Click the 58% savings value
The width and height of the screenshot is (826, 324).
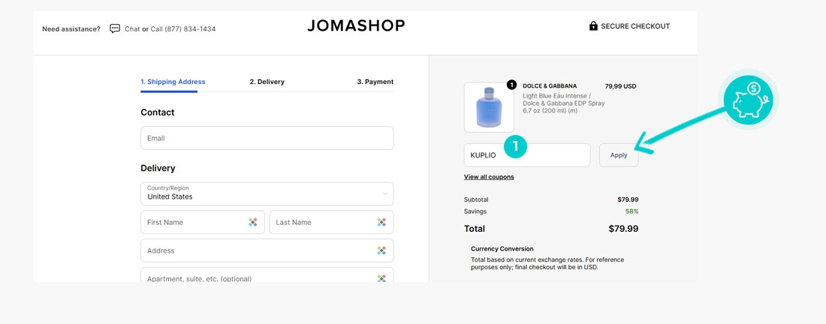[x=632, y=211]
